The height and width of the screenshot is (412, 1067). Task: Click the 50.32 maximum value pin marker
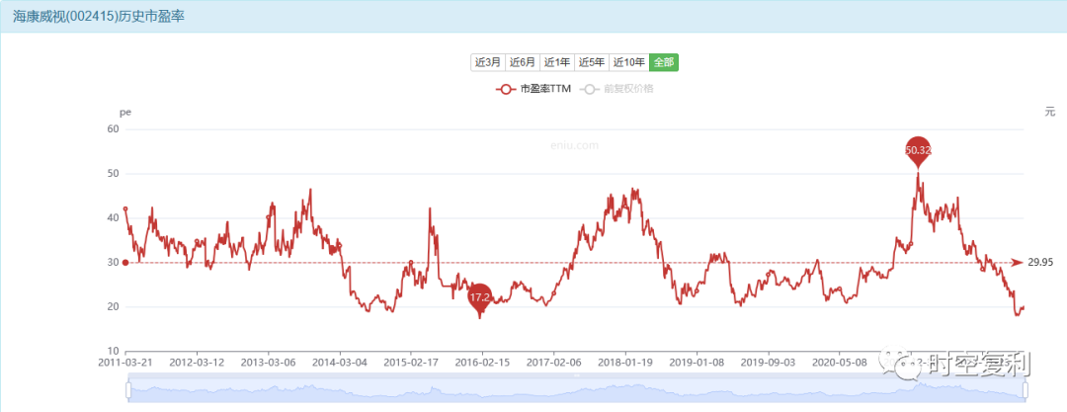918,150
